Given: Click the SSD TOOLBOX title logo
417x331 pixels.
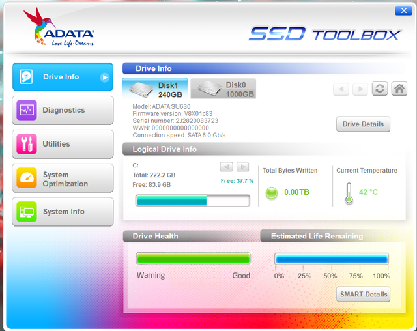Looking at the screenshot, I should [325, 34].
